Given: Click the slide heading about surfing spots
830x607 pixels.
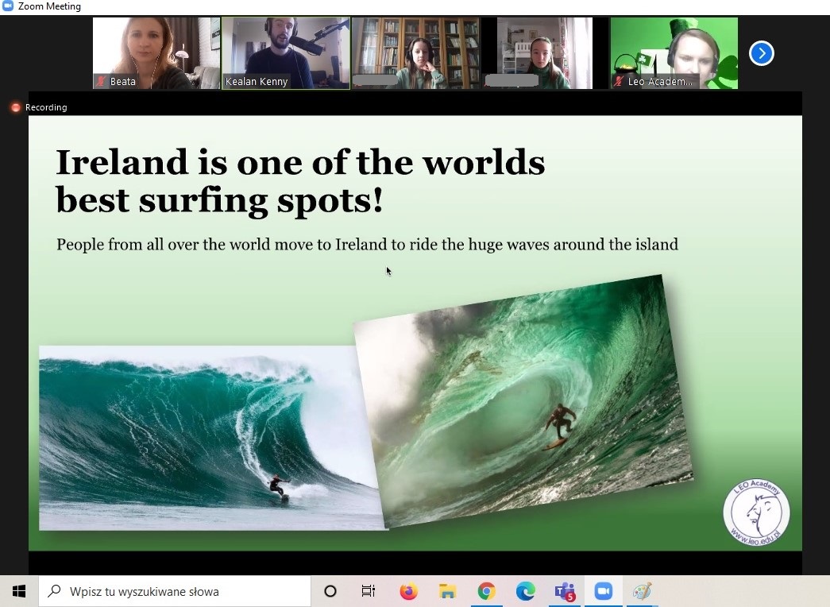Looking at the screenshot, I should tap(300, 181).
